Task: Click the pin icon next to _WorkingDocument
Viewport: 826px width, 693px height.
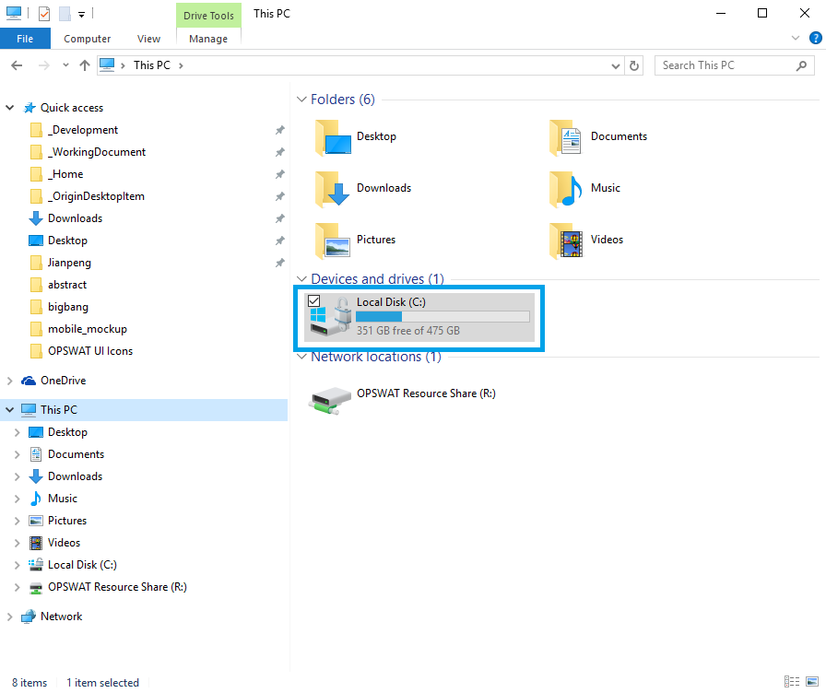Action: (279, 152)
